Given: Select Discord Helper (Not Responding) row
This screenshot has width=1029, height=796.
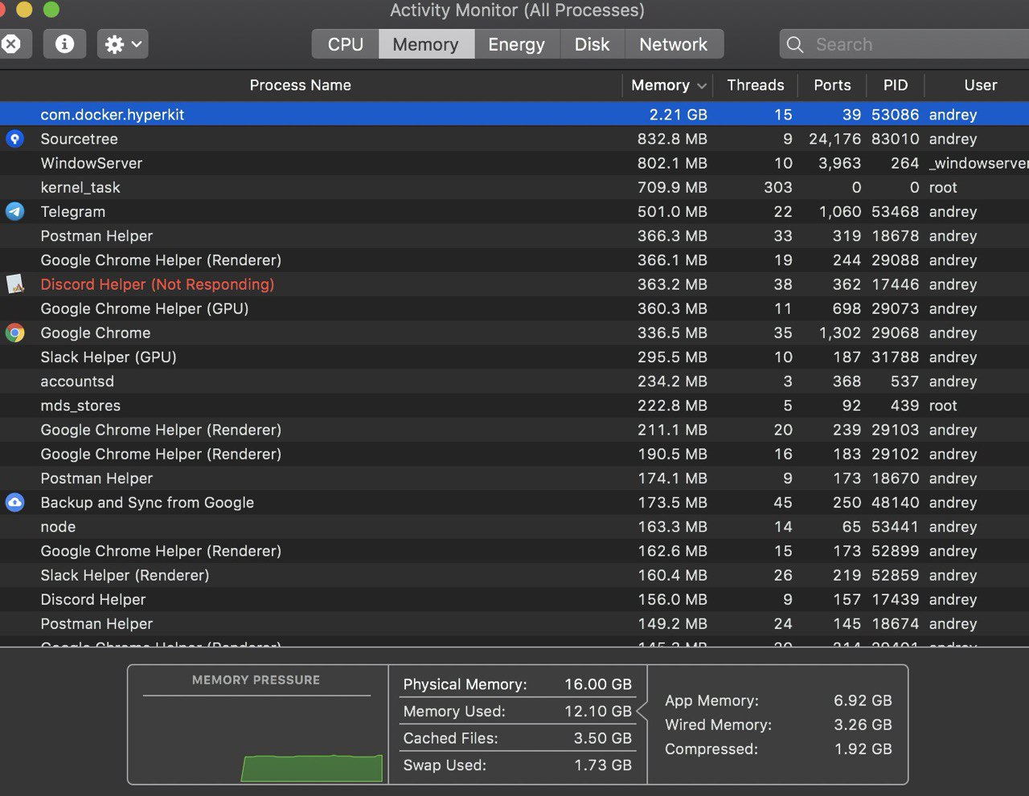Looking at the screenshot, I should [x=514, y=284].
